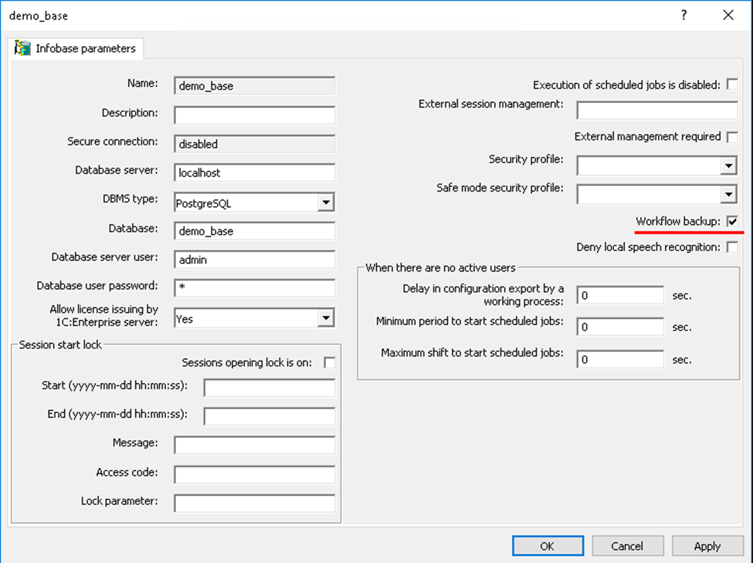Click the Apply button
The image size is (753, 563).
(707, 546)
